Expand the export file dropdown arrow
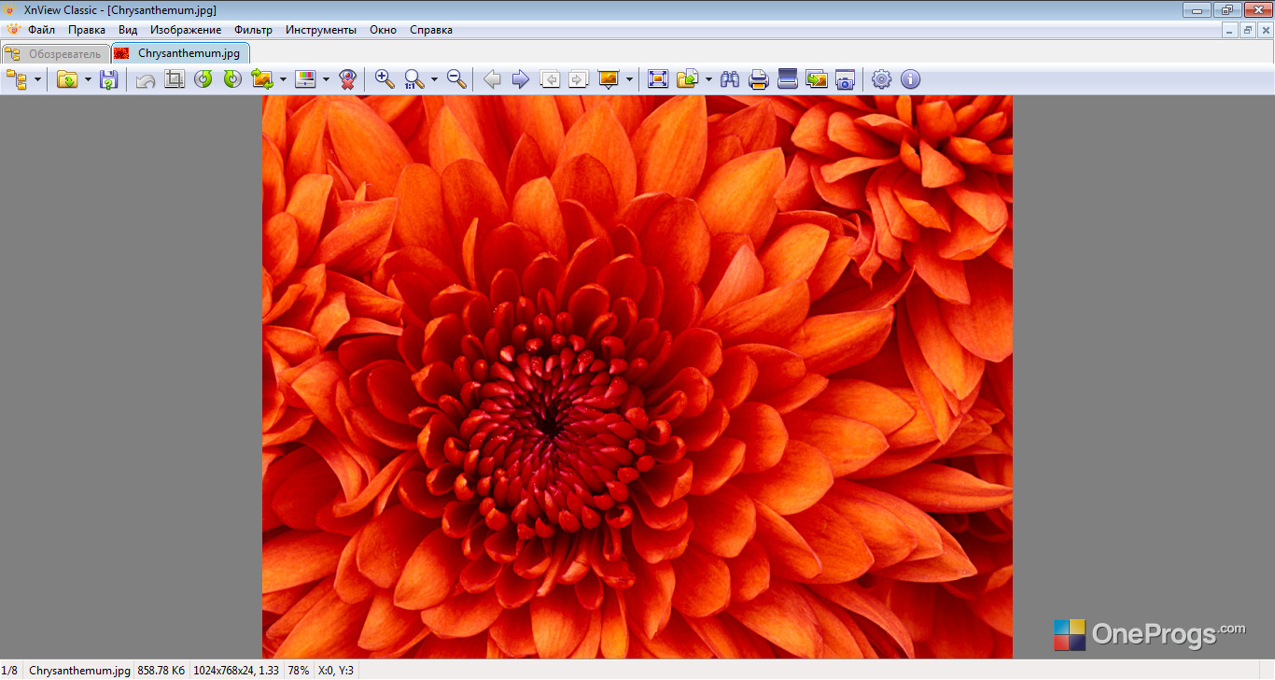The image size is (1275, 680). point(709,79)
